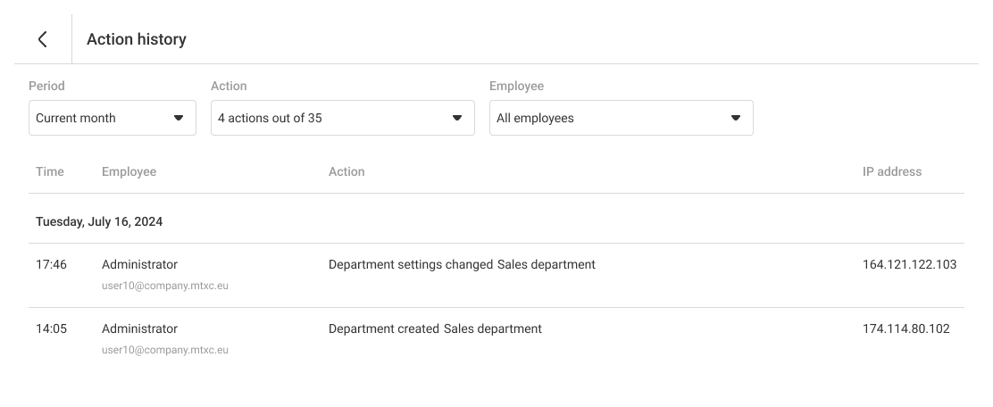
Task: Click the caret arrow in the Action filter
Action: click(456, 118)
